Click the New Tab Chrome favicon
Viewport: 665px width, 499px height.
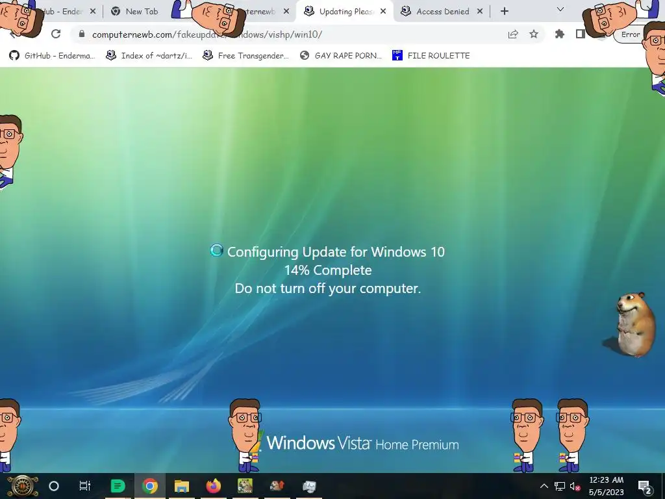(x=116, y=12)
